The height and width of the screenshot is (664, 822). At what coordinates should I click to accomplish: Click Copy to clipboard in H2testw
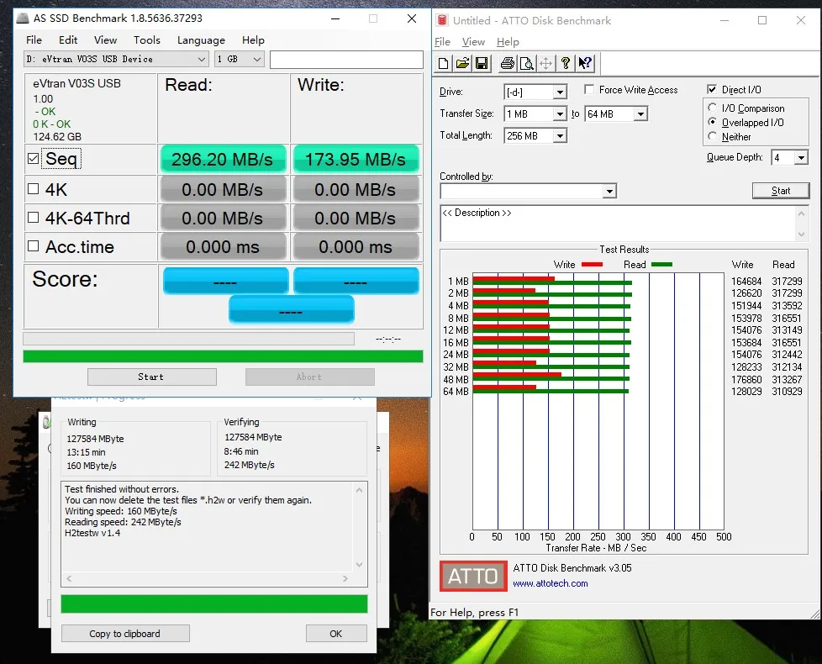(x=125, y=634)
